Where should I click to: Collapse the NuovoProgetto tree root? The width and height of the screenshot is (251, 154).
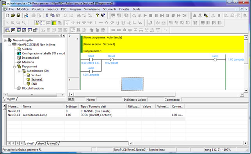tap(5, 40)
